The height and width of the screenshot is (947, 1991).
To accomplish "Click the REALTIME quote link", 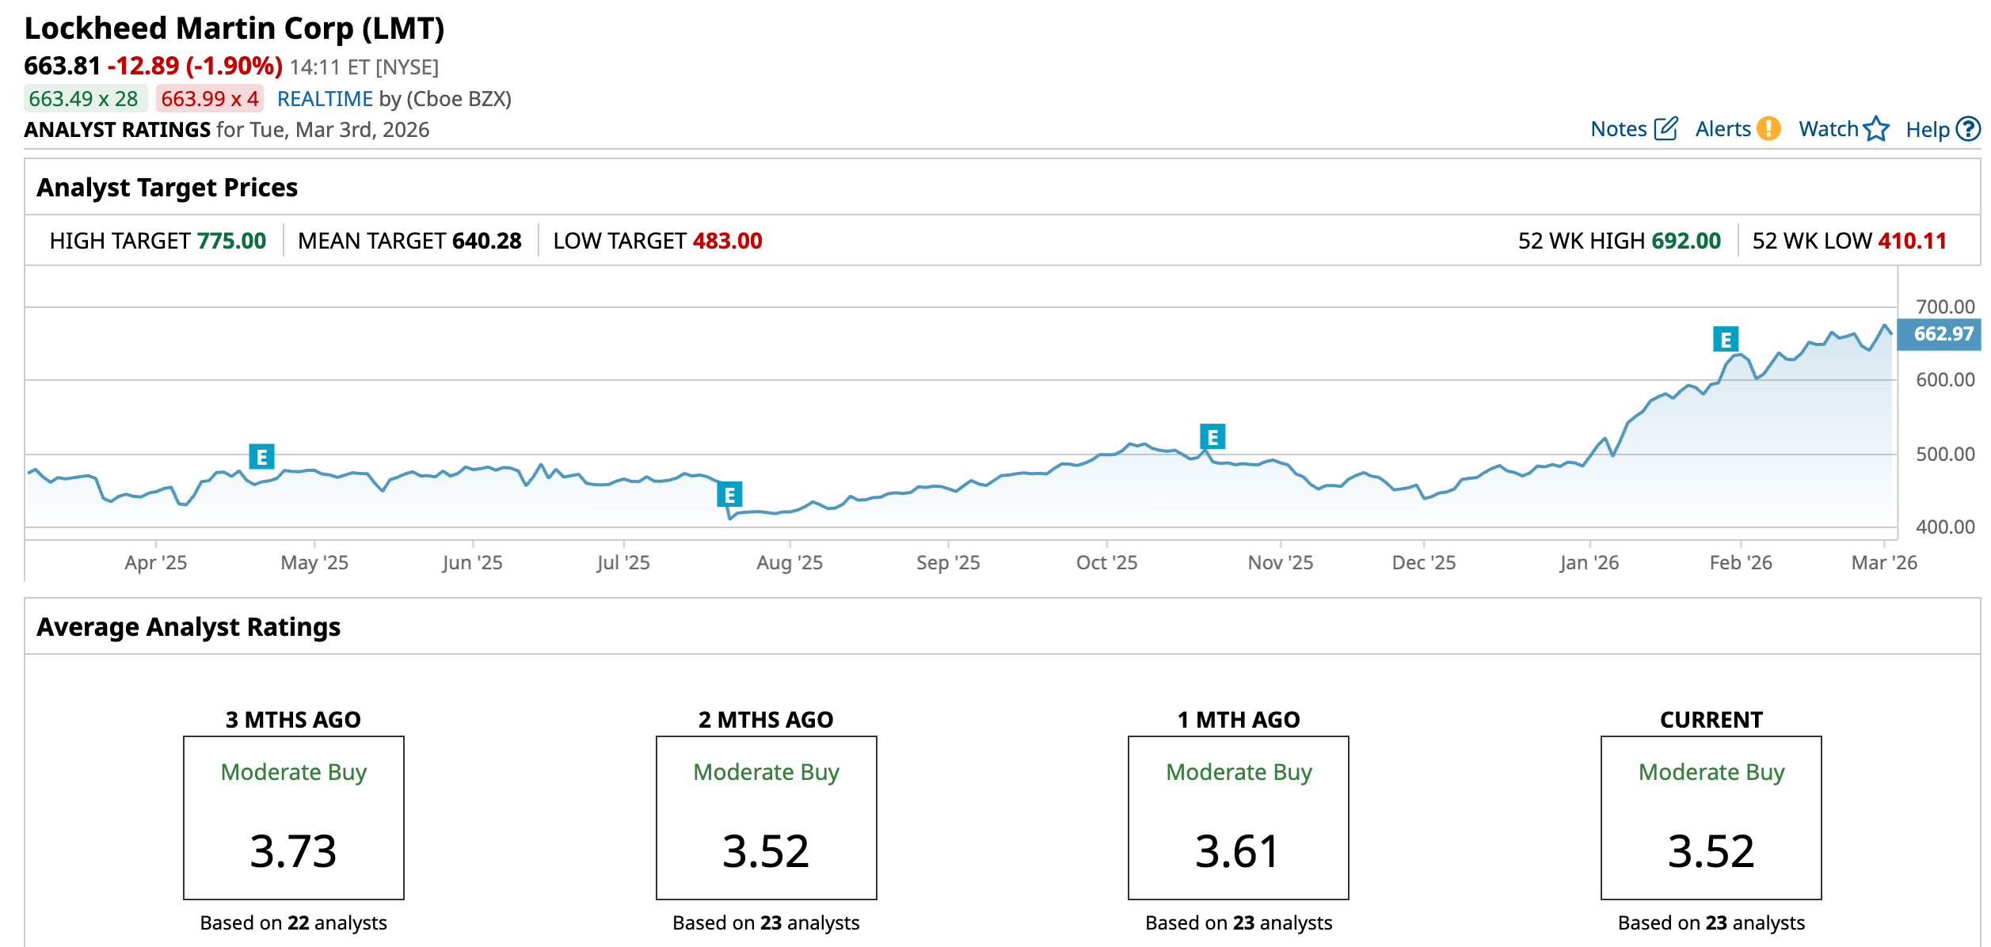I will tap(325, 99).
